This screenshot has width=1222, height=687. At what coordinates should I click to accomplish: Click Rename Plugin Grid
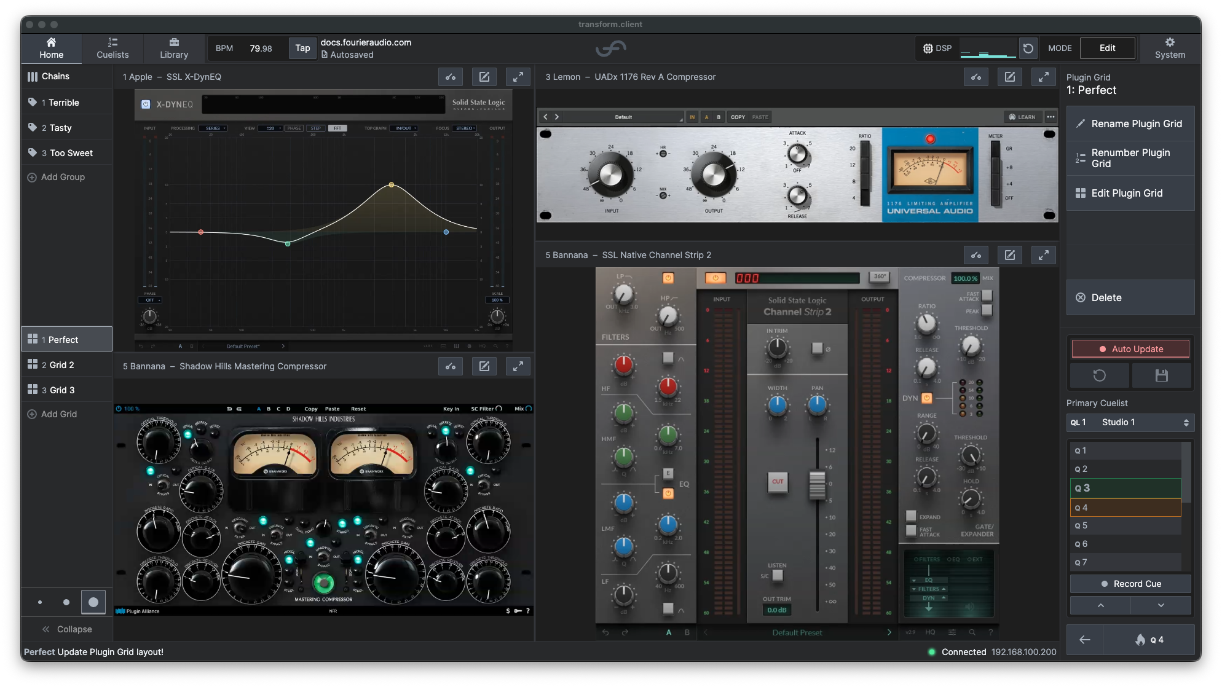click(x=1130, y=124)
